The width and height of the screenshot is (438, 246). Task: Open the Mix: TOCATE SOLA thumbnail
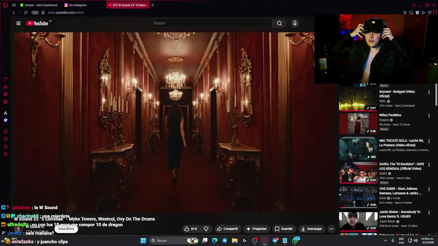[x=358, y=149]
